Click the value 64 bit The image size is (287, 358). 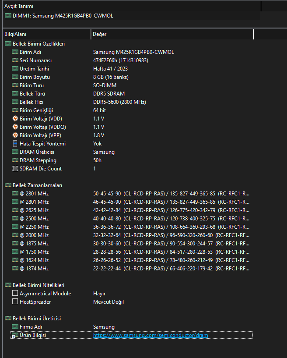point(99,110)
